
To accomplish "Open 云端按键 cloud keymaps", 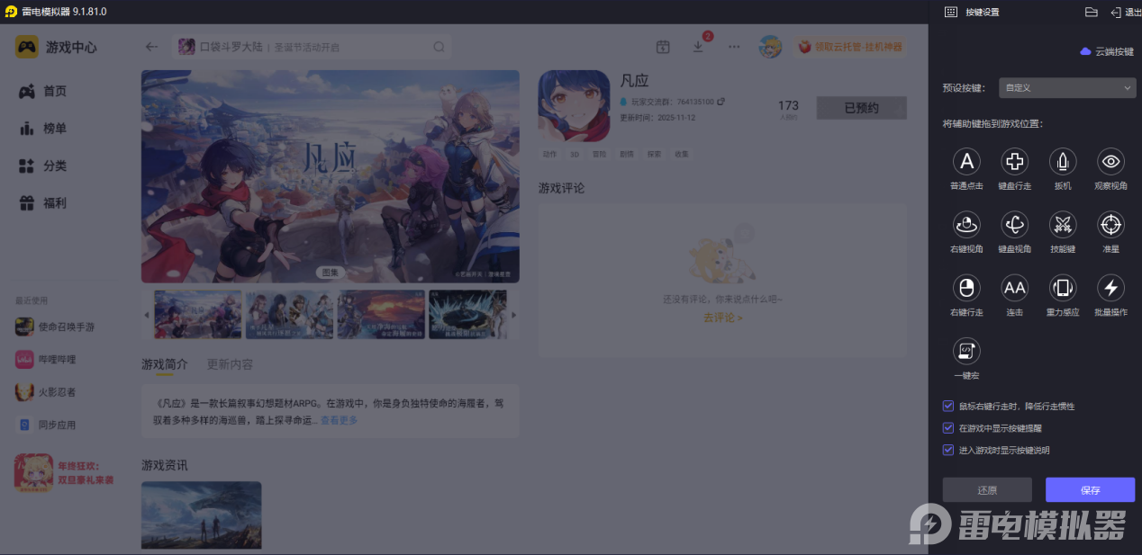I will point(1107,51).
